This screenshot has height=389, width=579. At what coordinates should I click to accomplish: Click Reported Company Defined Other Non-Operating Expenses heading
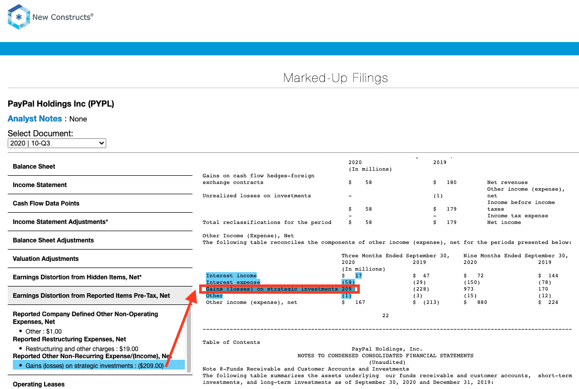[x=85, y=318]
